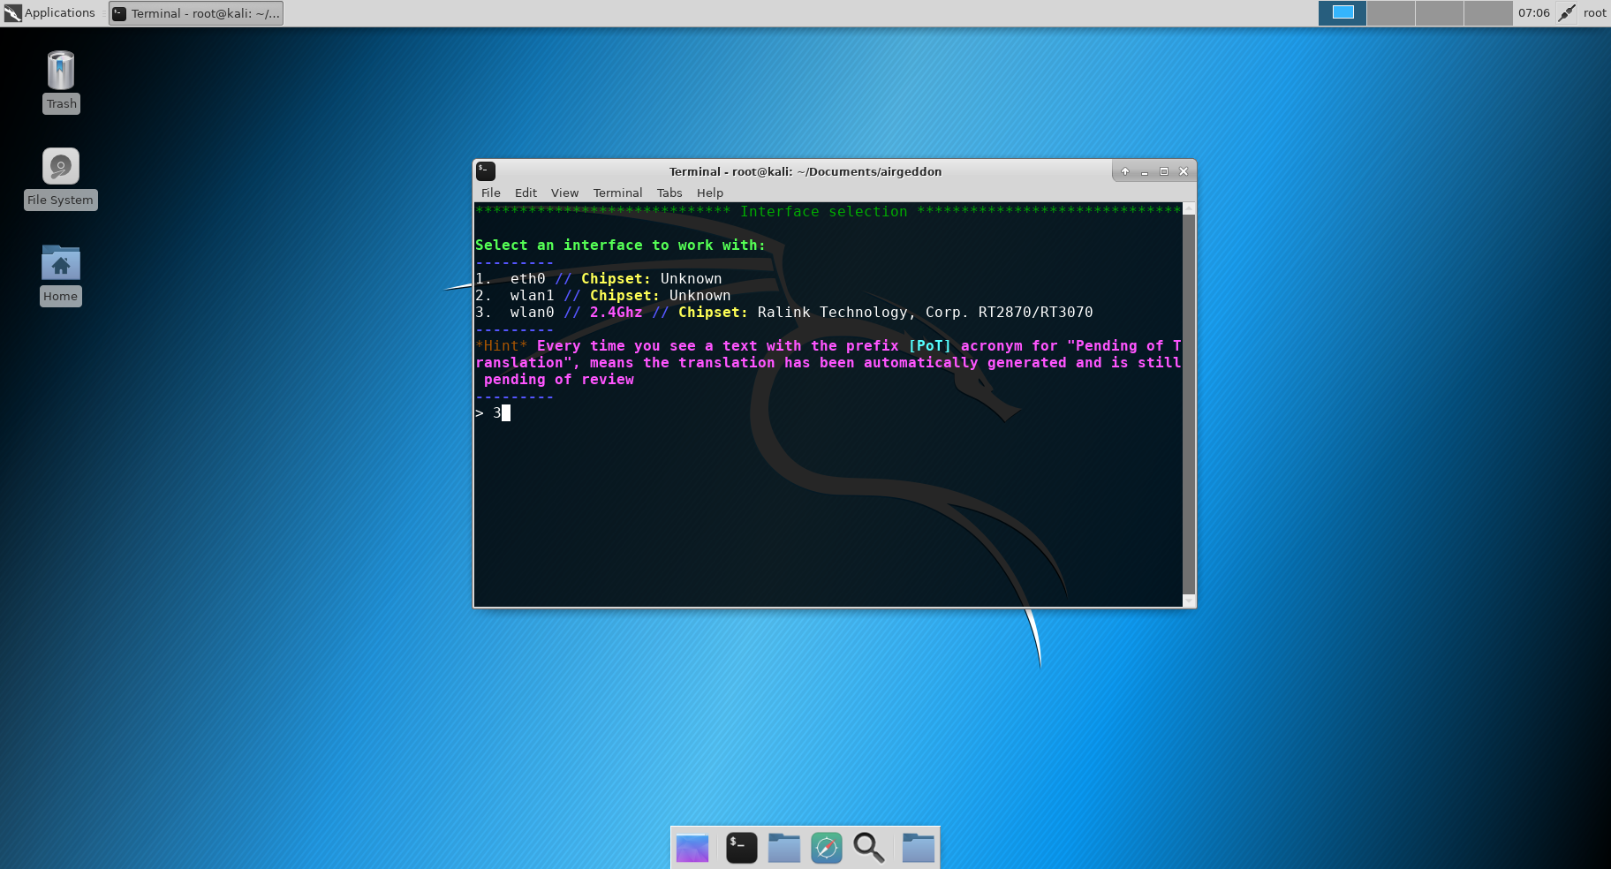This screenshot has width=1611, height=869.
Task: Open the file manager folder icon in the dock
Action: [x=784, y=848]
